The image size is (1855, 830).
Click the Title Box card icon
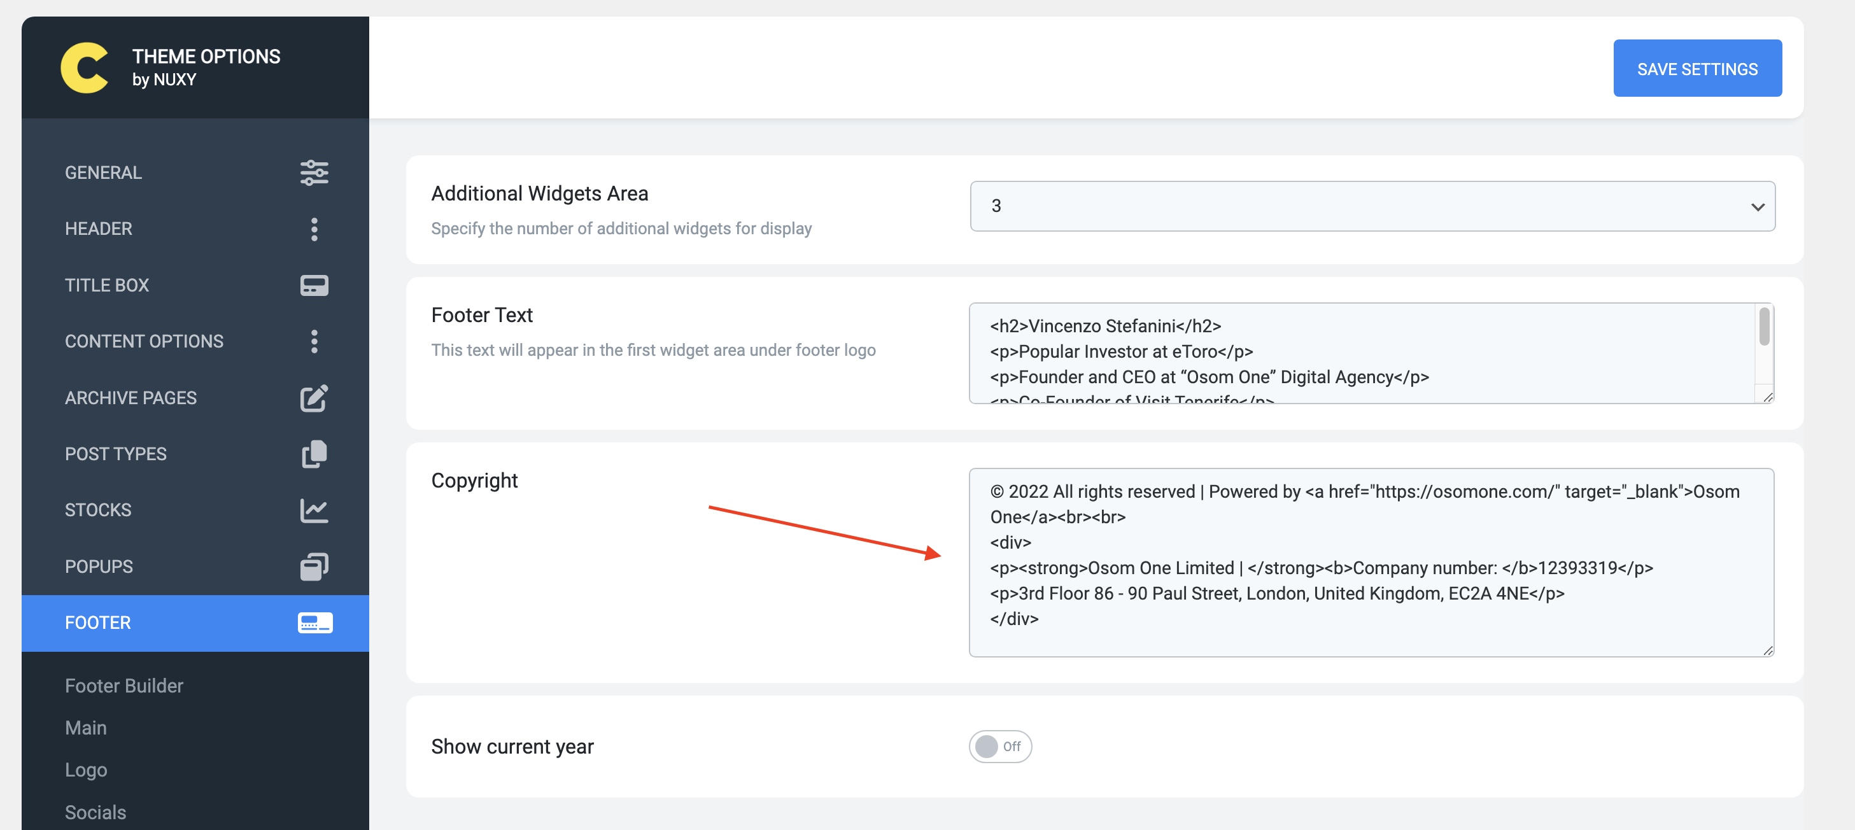(314, 285)
